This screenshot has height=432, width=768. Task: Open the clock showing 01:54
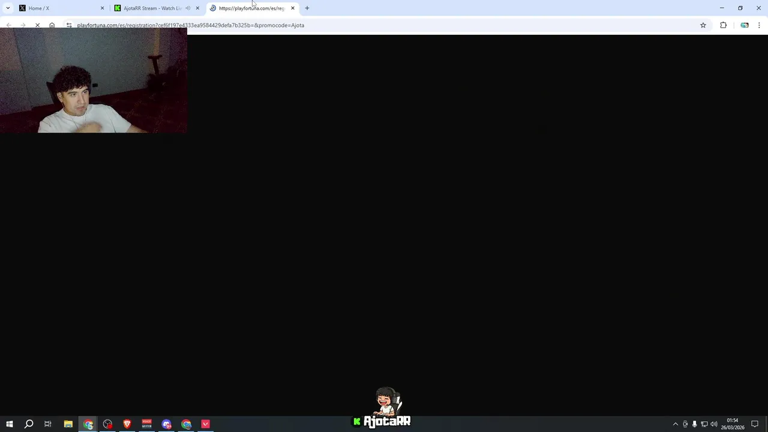[733, 424]
